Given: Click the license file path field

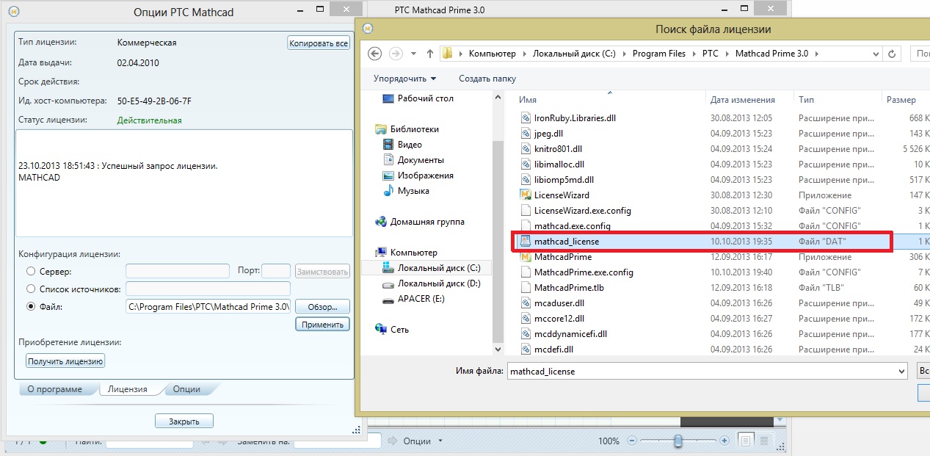Looking at the screenshot, I should tap(208, 306).
